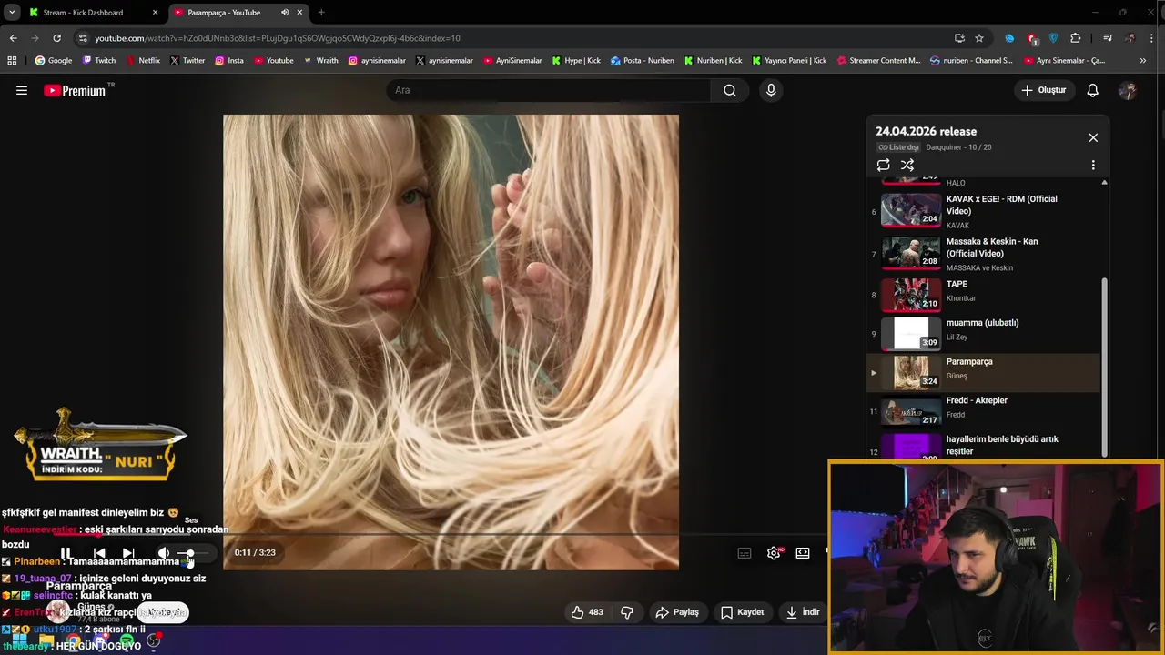The width and height of the screenshot is (1165, 655).
Task: Select TAPE by Khontkar in playlist
Action: (x=983, y=295)
